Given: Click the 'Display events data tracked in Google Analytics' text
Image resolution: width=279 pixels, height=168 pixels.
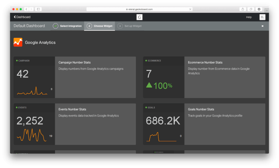Looking at the screenshot, I should pyautogui.click(x=89, y=116).
